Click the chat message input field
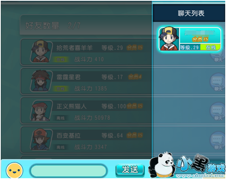 coord(68,171)
